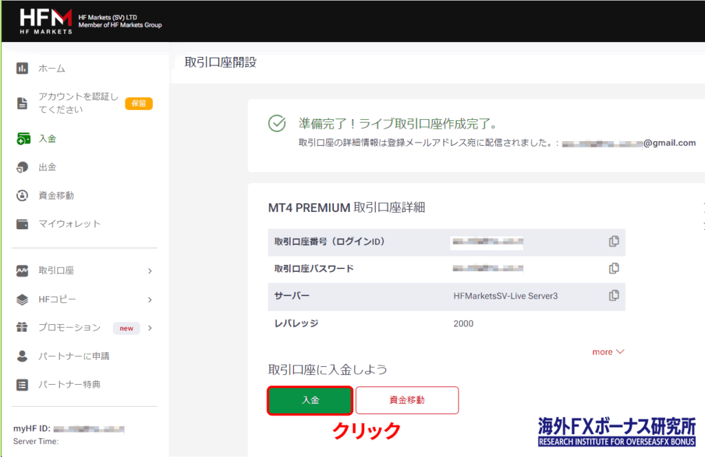The image size is (705, 459).
Task: Click the My Wallet icon in sidebar
Action: (23, 224)
